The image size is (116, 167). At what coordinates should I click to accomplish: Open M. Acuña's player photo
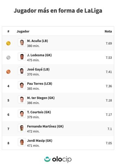22,42
